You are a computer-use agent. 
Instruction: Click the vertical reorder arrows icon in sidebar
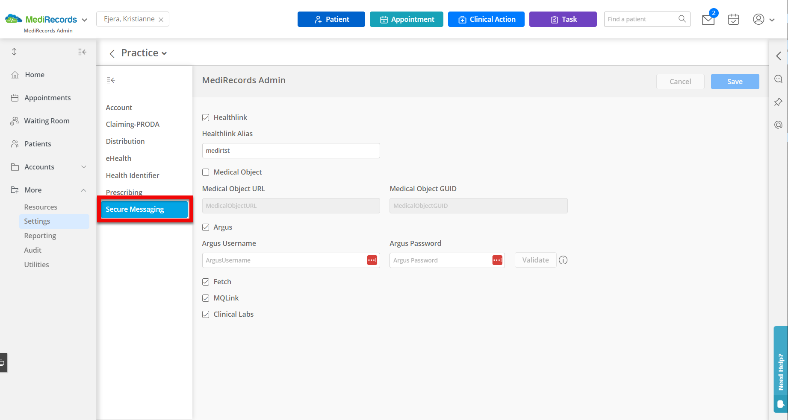point(14,52)
